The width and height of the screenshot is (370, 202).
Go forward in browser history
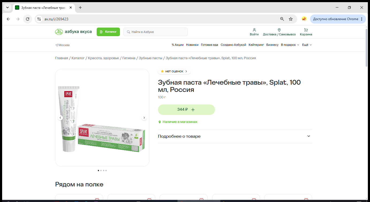coord(18,19)
